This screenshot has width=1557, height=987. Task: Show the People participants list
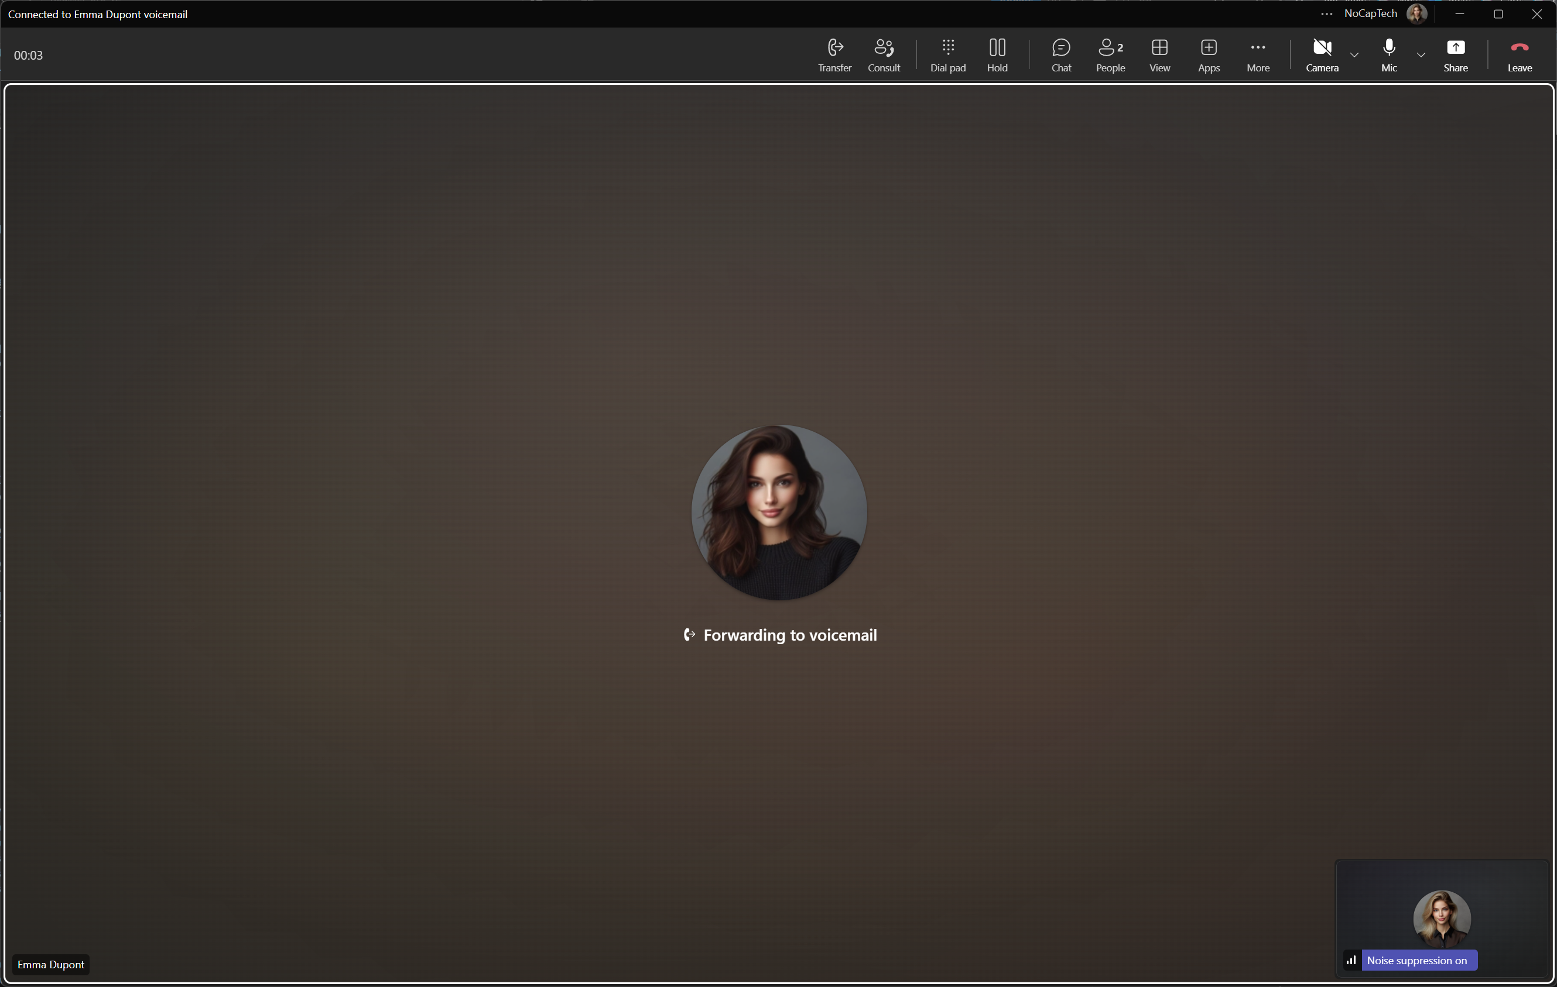(x=1110, y=55)
